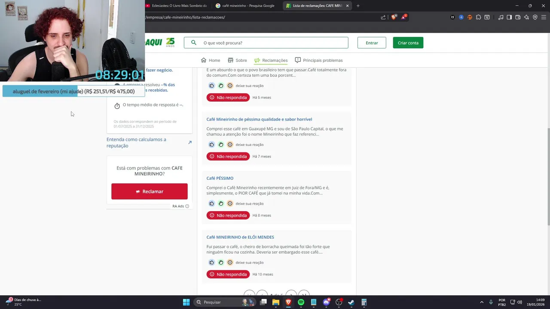Viewport: 550px width, 309px height.
Task: Open the tab search icon in toolbar
Action: [487, 17]
